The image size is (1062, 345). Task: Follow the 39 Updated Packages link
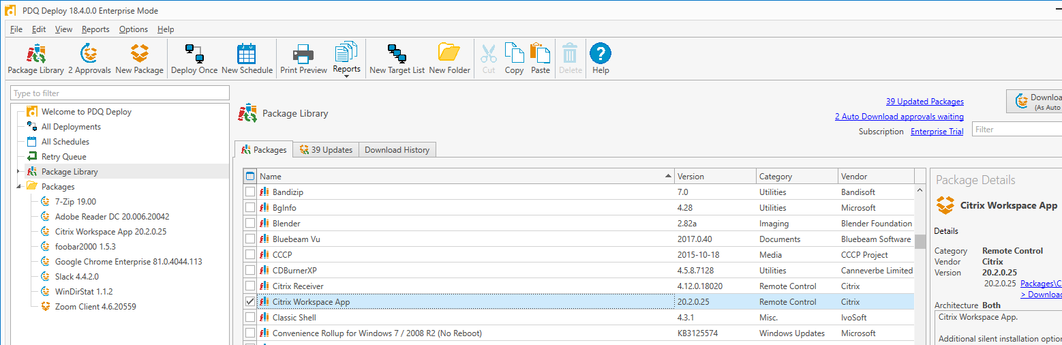[924, 102]
